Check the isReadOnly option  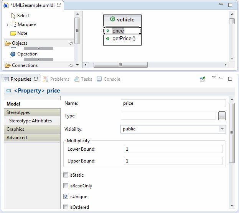coord(66,186)
